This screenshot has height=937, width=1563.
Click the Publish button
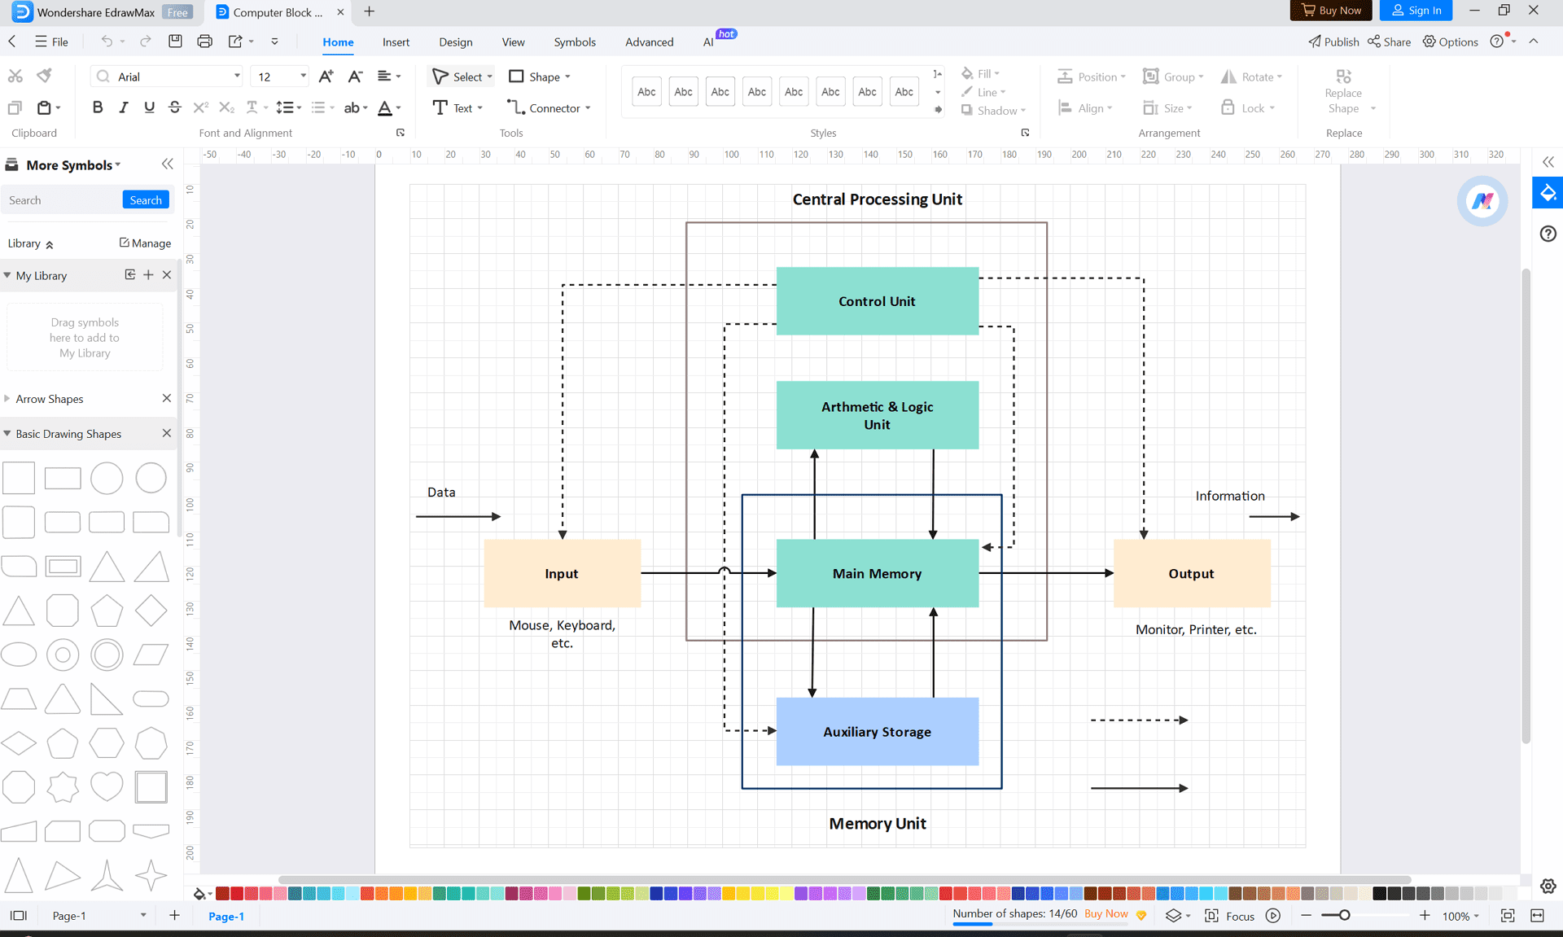1333,42
